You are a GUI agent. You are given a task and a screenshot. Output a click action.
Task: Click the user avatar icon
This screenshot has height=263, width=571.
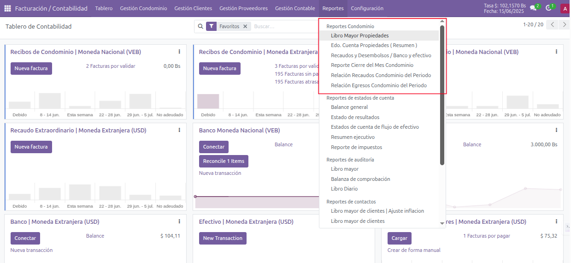point(565,8)
